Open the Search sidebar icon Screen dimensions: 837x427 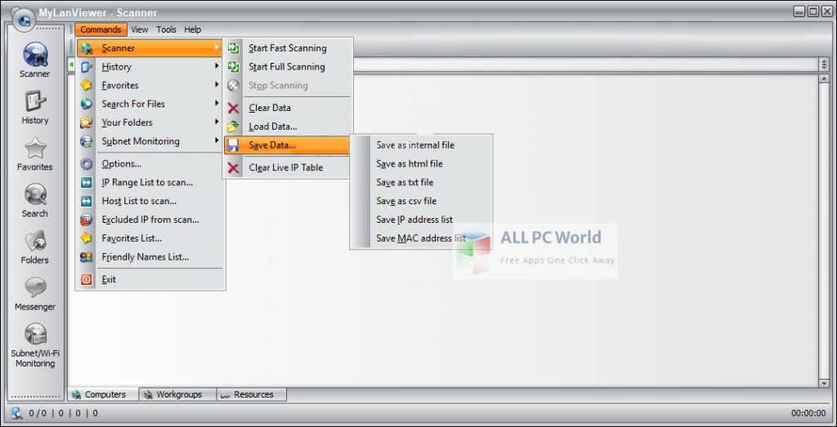(x=35, y=200)
